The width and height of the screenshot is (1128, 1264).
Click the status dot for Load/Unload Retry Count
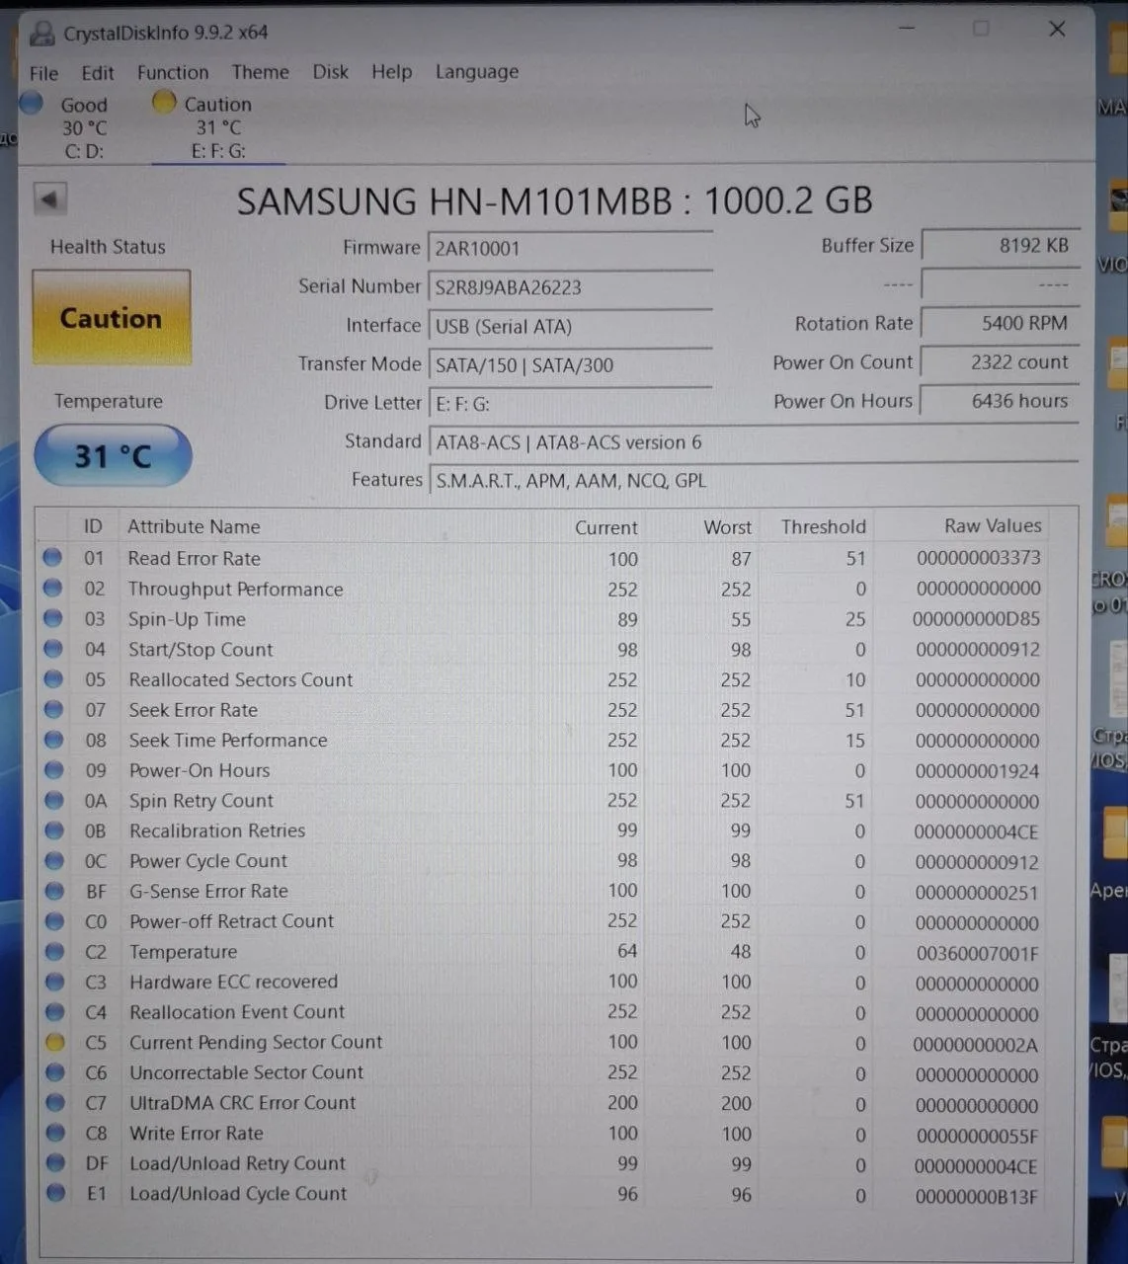[55, 1163]
